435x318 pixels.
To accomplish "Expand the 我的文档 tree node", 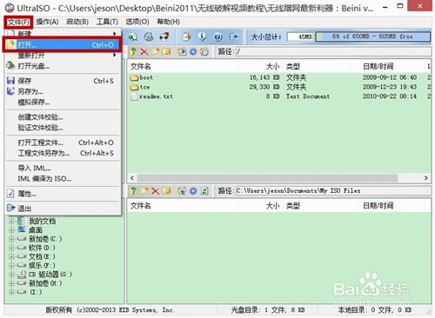I will (x=11, y=222).
